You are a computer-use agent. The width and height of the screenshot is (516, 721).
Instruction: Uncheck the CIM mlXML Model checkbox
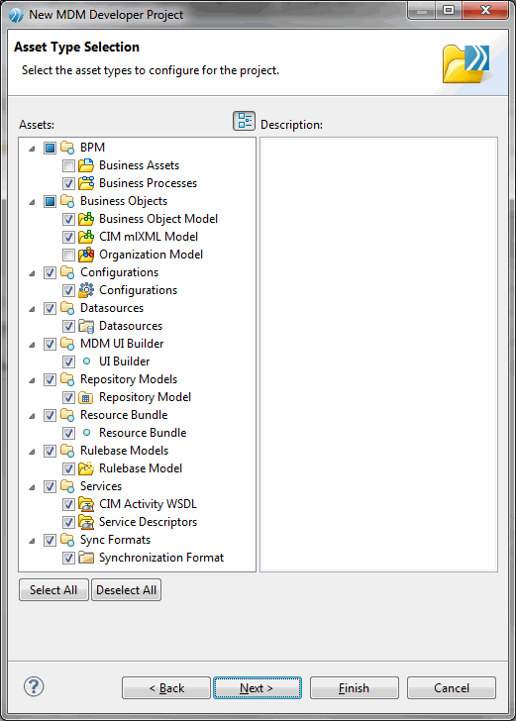pos(68,237)
